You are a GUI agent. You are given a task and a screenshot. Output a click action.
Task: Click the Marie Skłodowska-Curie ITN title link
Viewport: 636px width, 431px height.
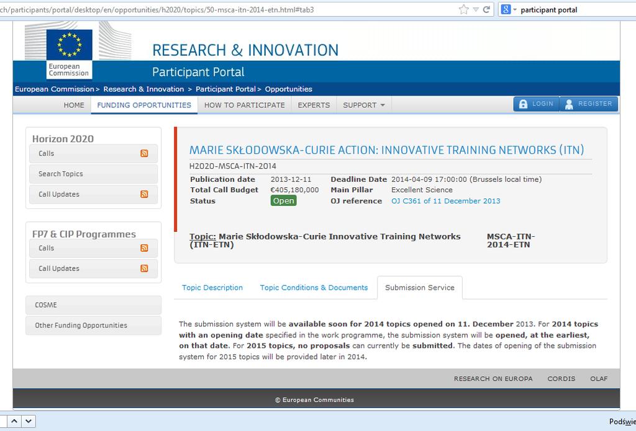click(x=386, y=150)
